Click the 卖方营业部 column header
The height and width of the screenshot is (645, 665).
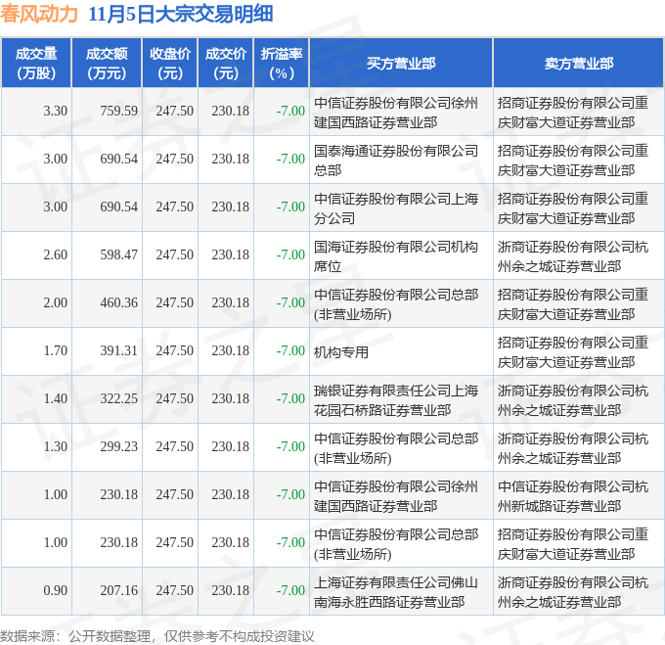point(579,64)
